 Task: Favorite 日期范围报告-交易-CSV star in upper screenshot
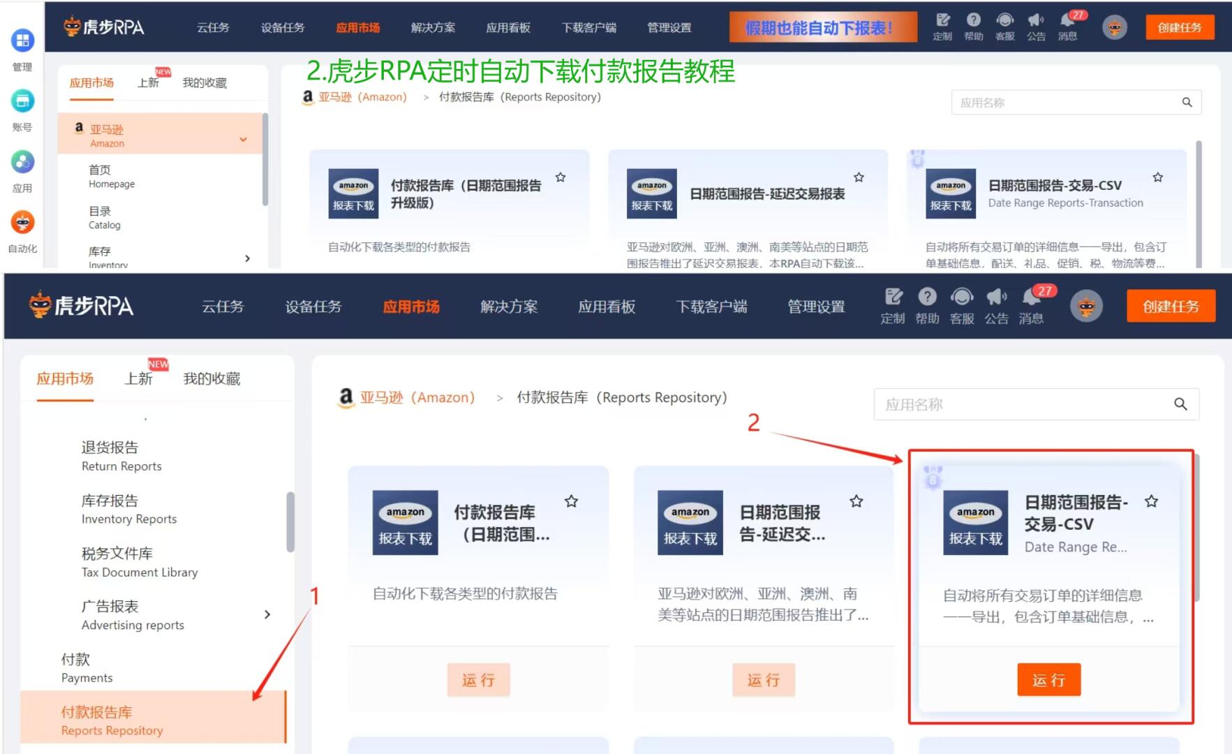(1158, 177)
